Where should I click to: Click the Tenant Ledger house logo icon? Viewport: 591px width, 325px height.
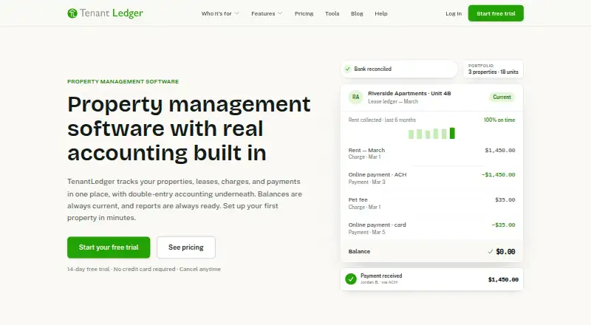tap(72, 13)
